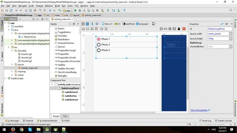Click ProgressBar (Horizontal) in the palette

coord(67,61)
